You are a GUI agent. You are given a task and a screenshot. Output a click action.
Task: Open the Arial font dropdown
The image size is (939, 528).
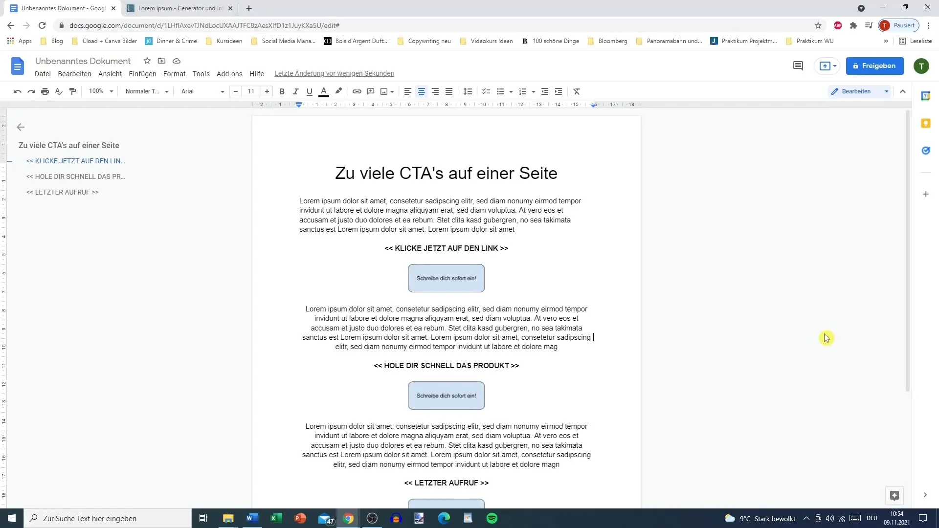click(202, 91)
